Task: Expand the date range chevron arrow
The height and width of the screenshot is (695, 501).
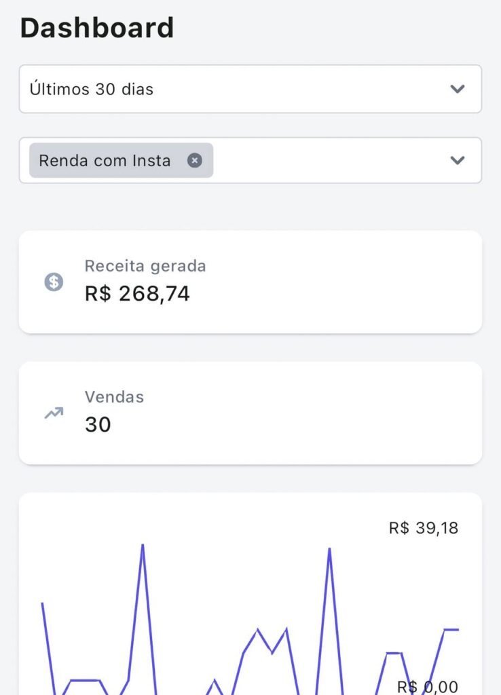Action: (x=458, y=89)
